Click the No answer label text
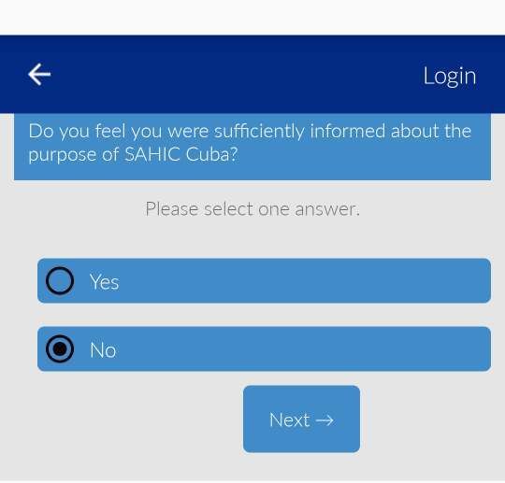Image resolution: width=505 pixels, height=483 pixels. [x=103, y=349]
